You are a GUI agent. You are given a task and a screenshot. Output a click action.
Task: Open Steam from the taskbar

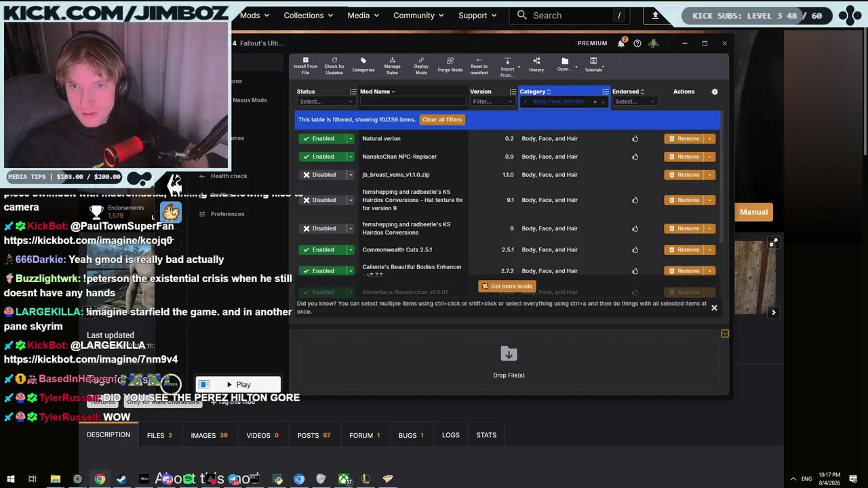[121, 479]
